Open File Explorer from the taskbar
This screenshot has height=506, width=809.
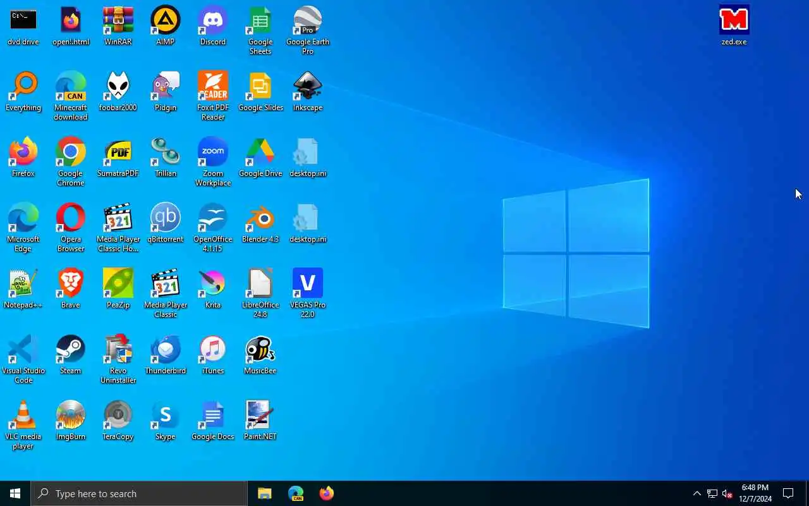tap(264, 493)
